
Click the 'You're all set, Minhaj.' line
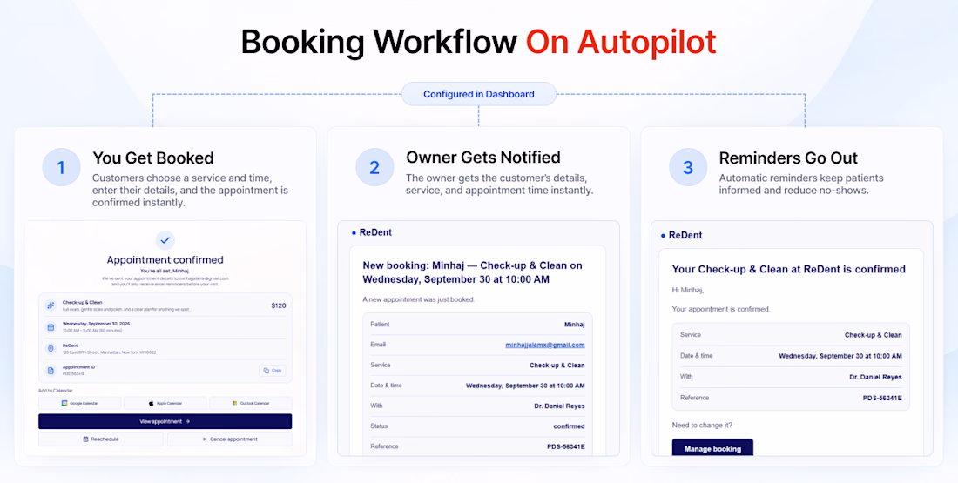(165, 271)
